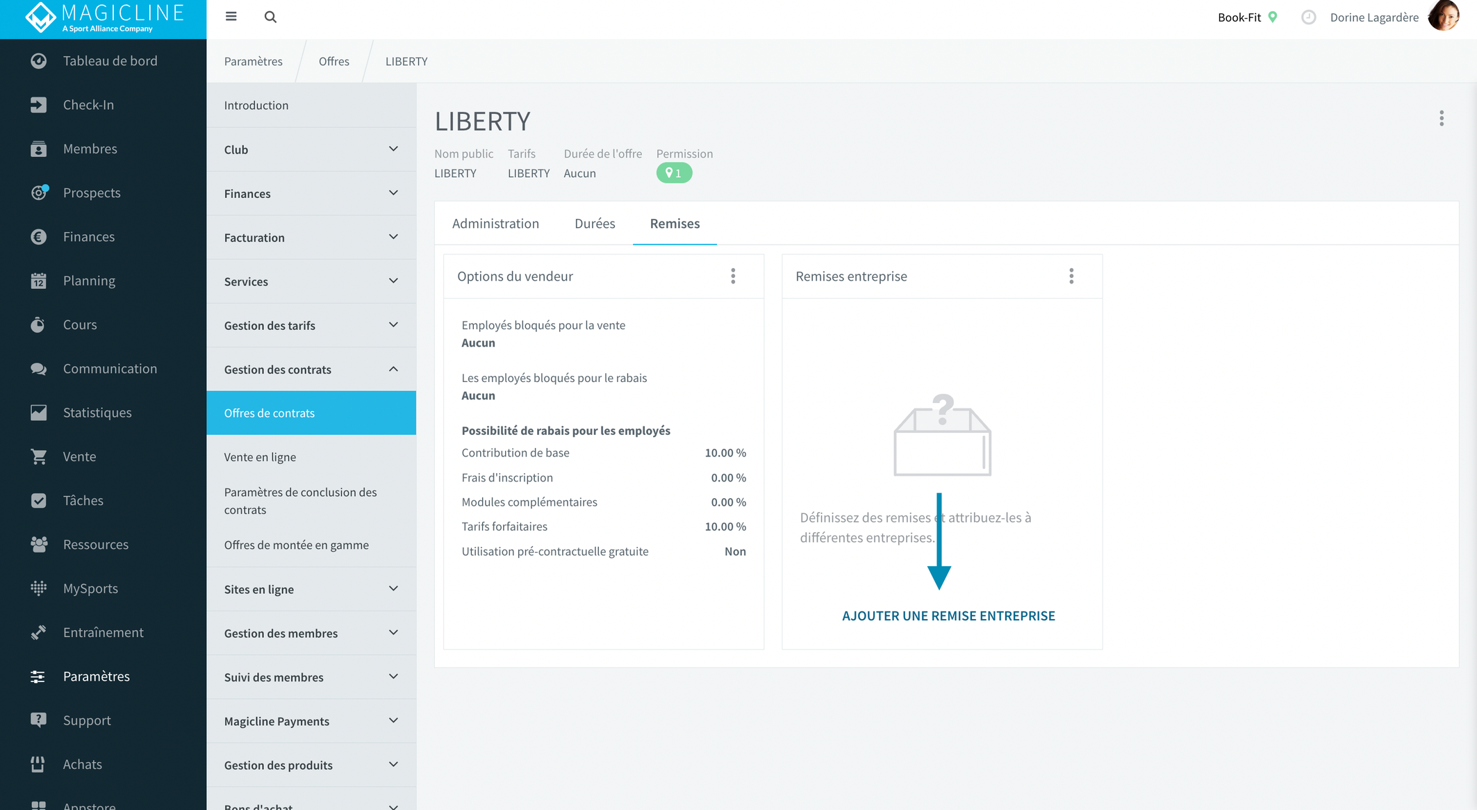Click the search magnifier icon
1477x810 pixels.
pos(270,17)
